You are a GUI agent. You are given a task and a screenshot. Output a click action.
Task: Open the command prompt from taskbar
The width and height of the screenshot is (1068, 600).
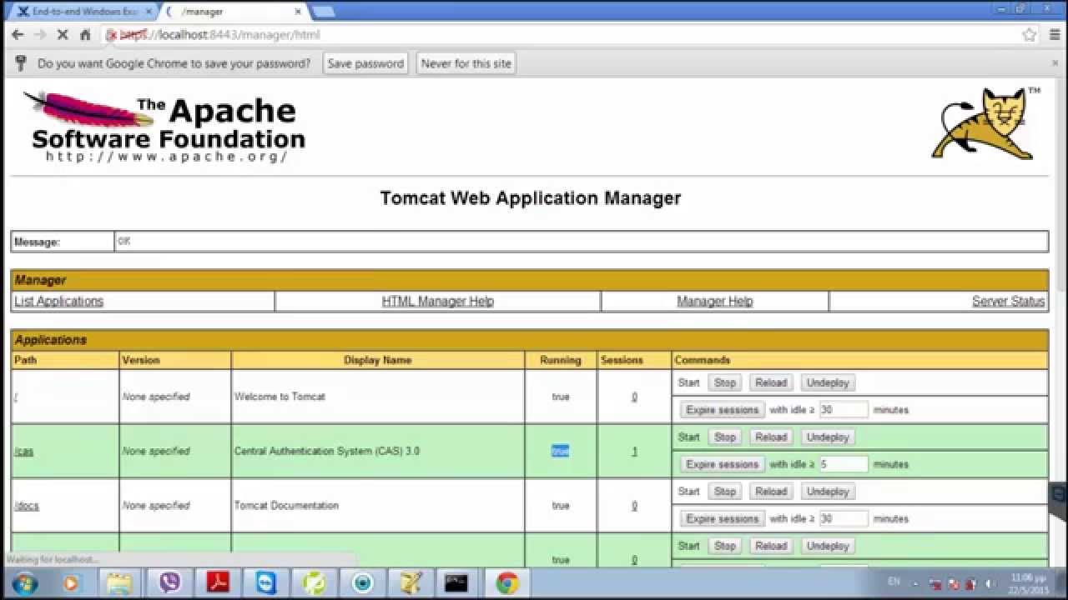click(456, 583)
